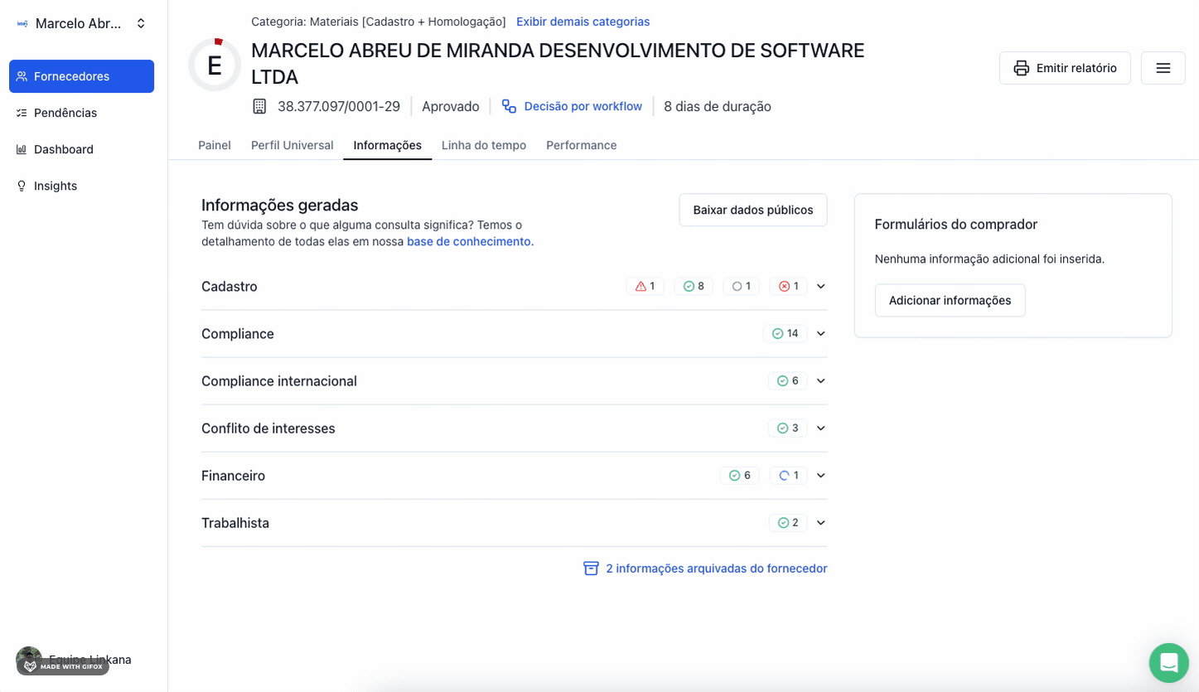Viewport: 1199px width, 692px height.
Task: Open the Marcelo Abr... workspace switcher
Action: tap(81, 24)
